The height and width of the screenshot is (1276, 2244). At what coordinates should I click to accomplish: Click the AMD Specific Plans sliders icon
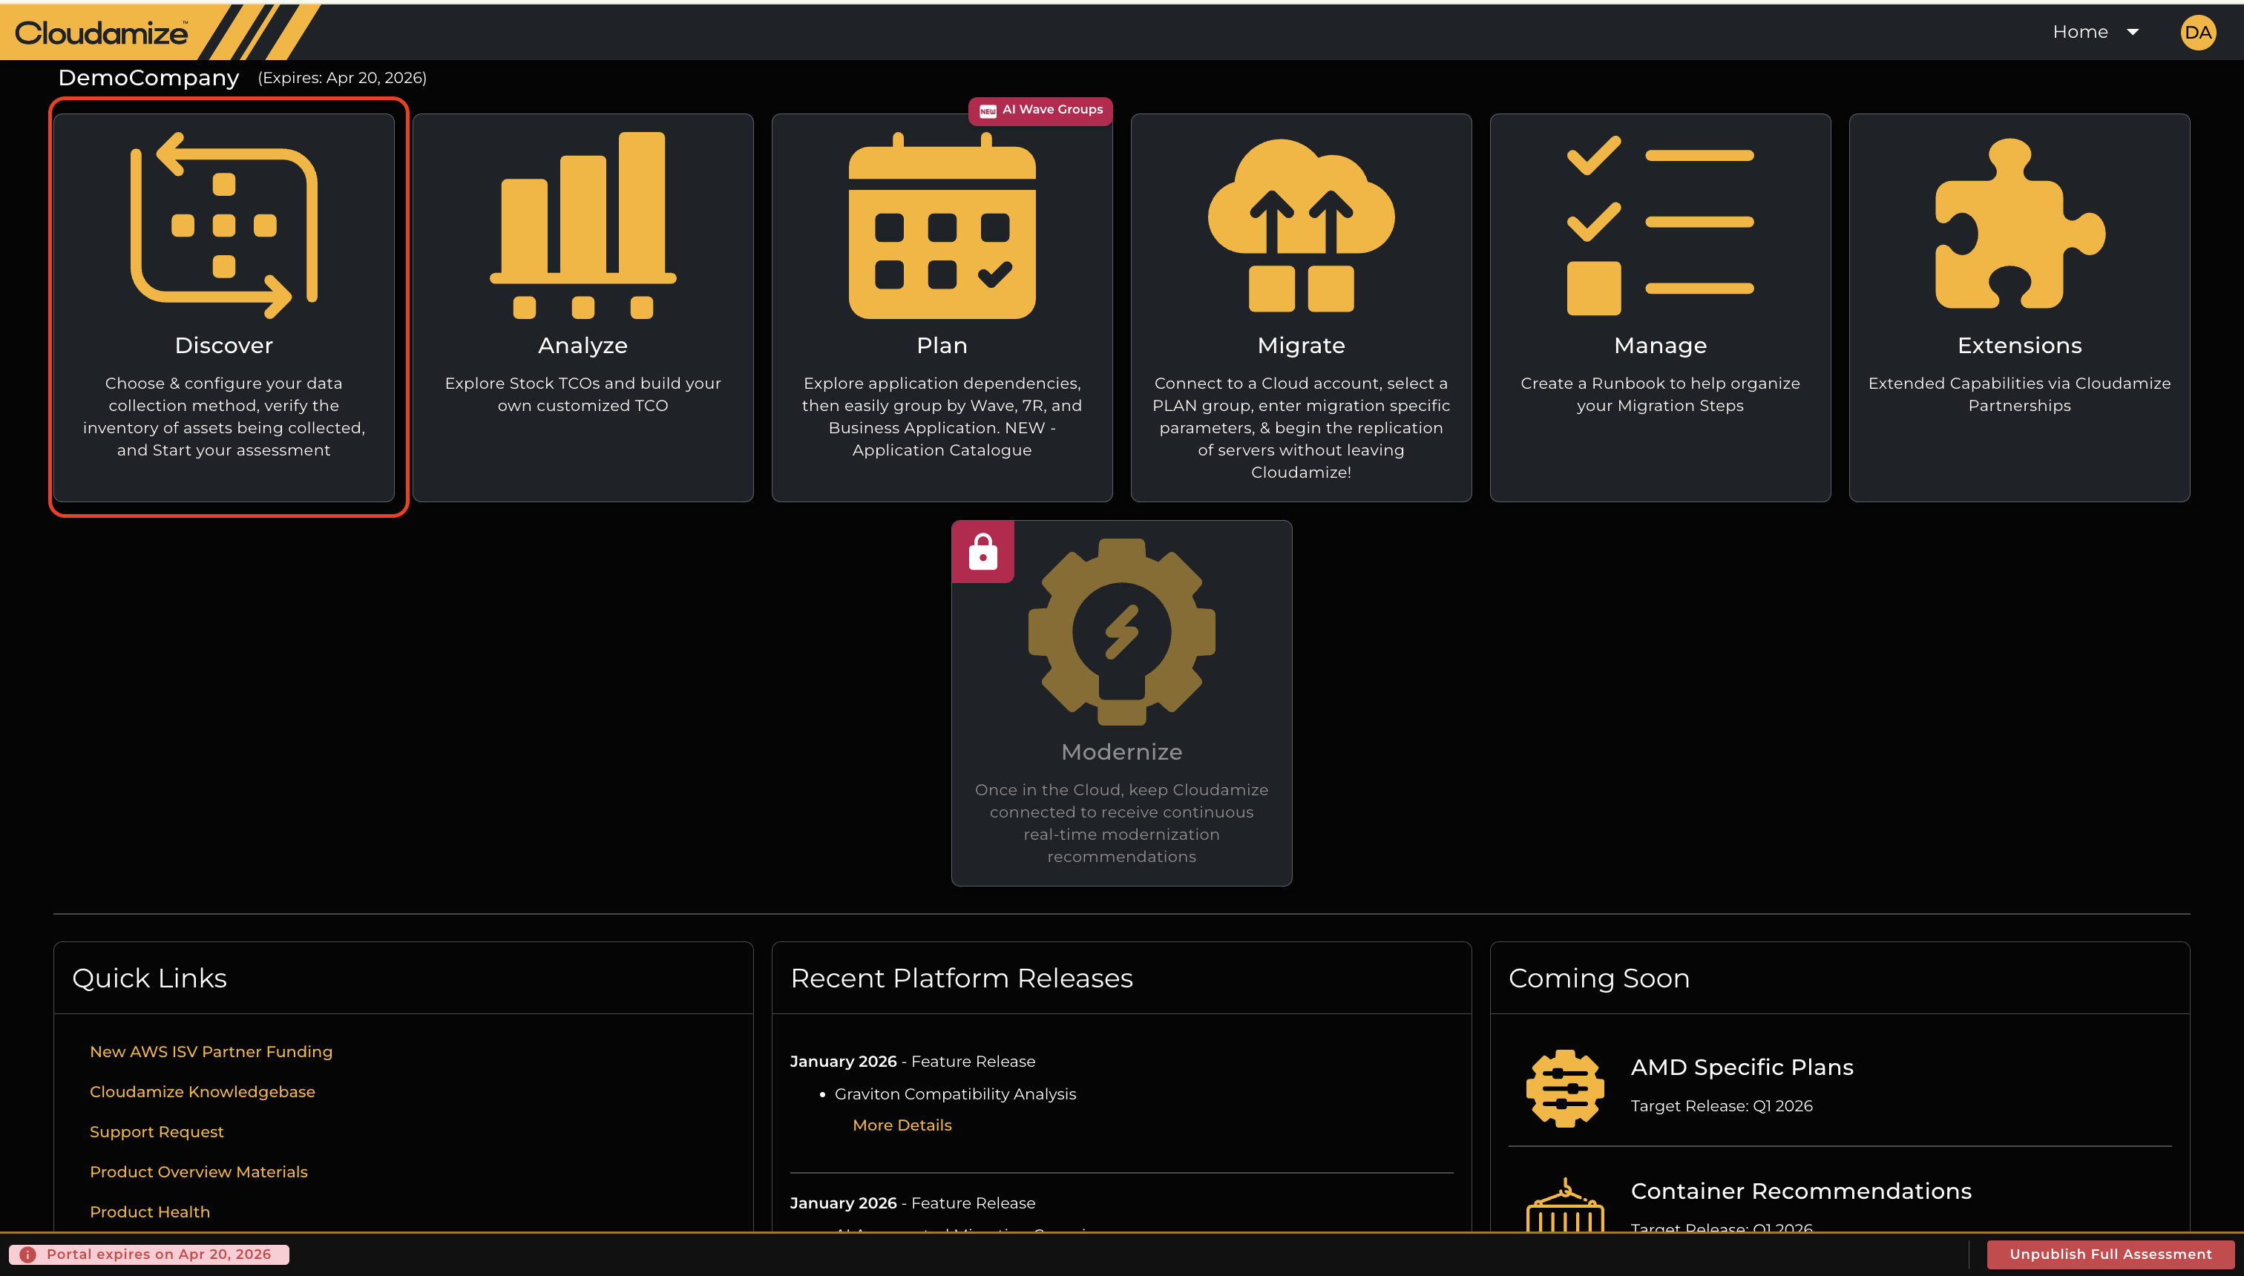[1565, 1088]
